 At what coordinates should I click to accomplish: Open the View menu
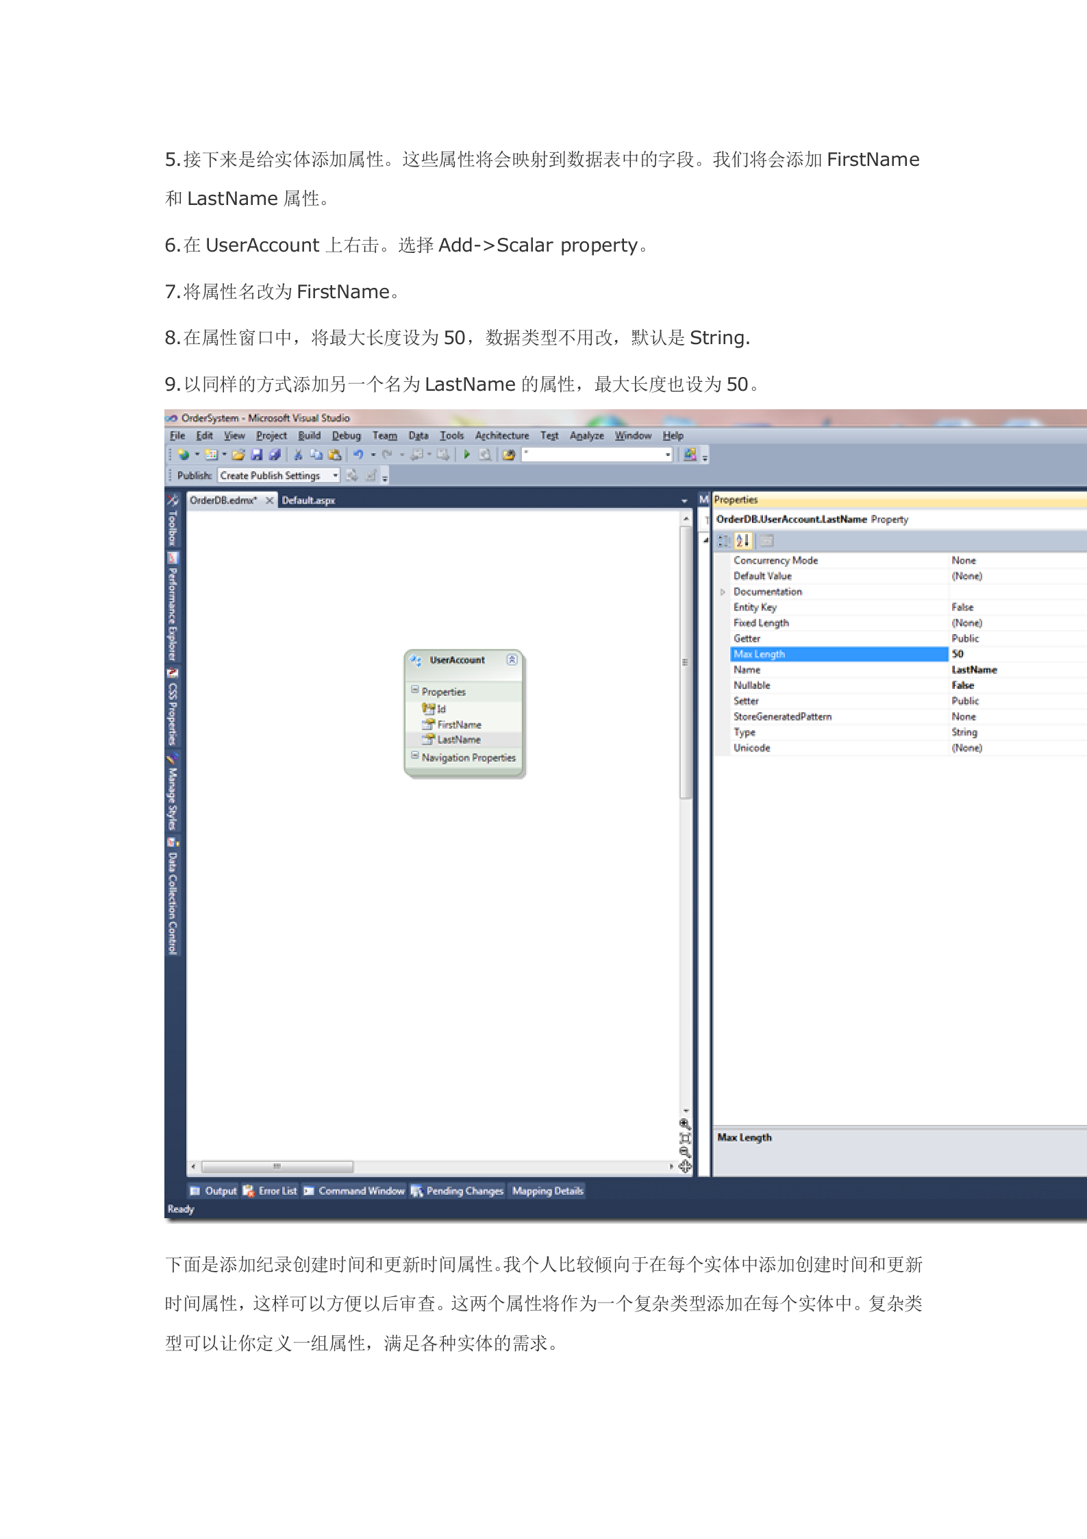pyautogui.click(x=234, y=435)
